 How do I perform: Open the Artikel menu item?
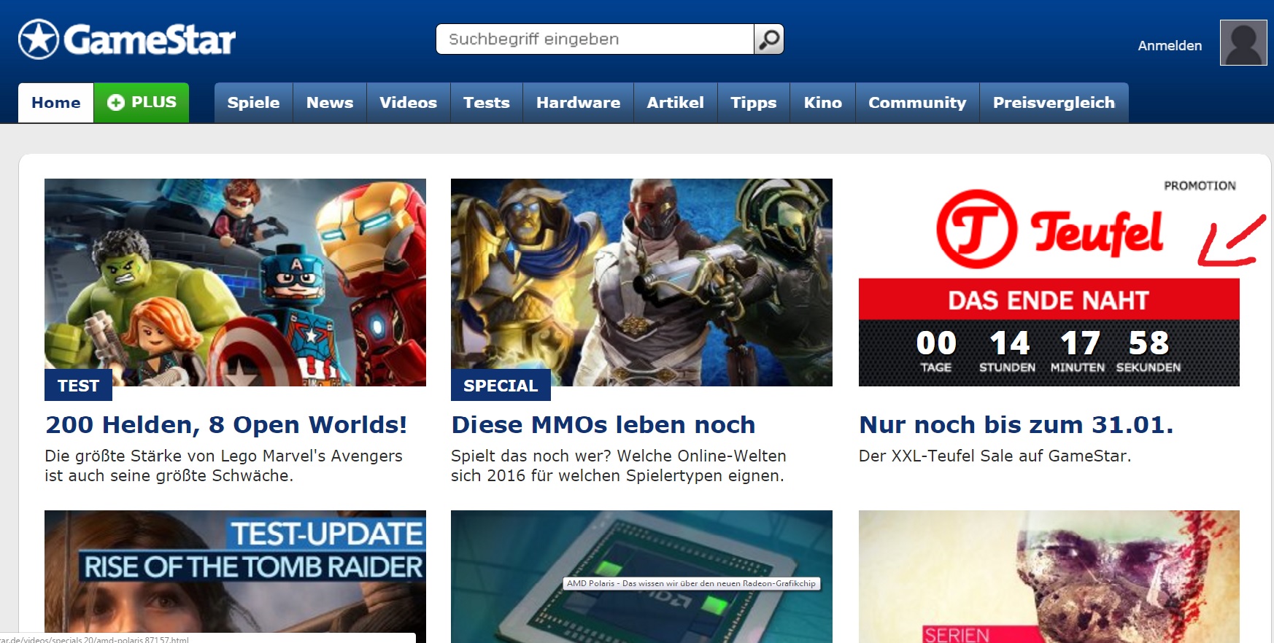pyautogui.click(x=676, y=103)
